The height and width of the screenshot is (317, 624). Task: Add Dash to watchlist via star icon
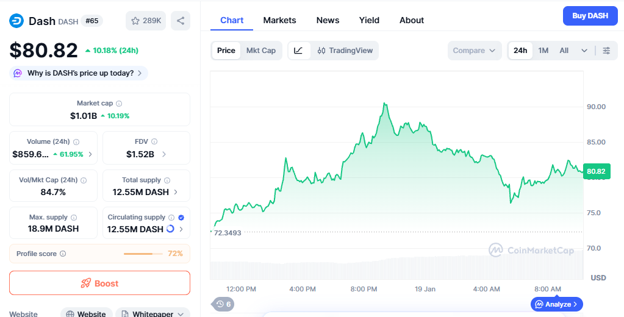click(146, 21)
